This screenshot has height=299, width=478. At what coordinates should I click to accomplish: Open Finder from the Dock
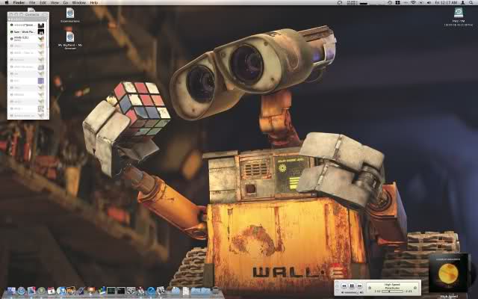coord(11,291)
